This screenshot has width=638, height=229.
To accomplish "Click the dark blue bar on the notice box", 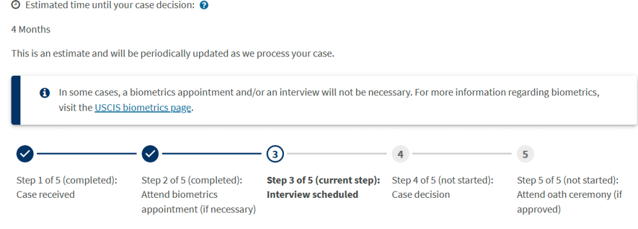I will tap(16, 100).
